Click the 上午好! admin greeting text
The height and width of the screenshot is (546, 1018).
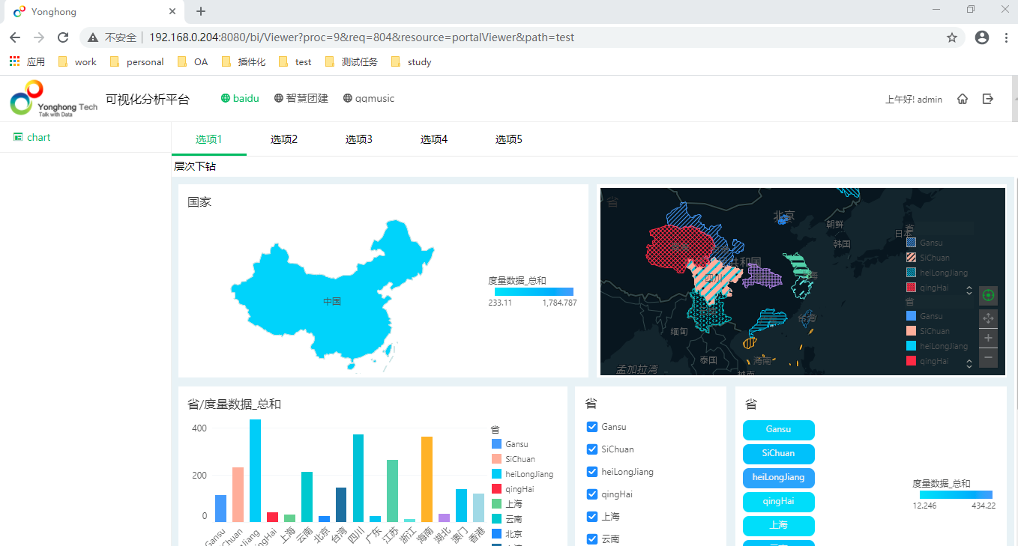(914, 99)
